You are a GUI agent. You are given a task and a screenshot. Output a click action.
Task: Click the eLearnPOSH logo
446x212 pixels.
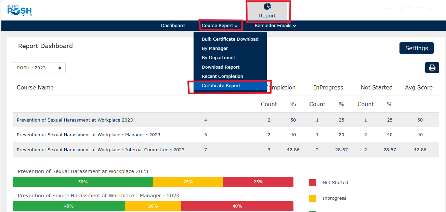[x=19, y=11]
